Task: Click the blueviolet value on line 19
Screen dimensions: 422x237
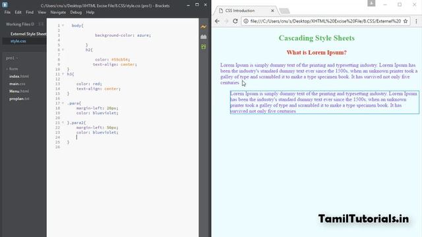Action: point(104,113)
